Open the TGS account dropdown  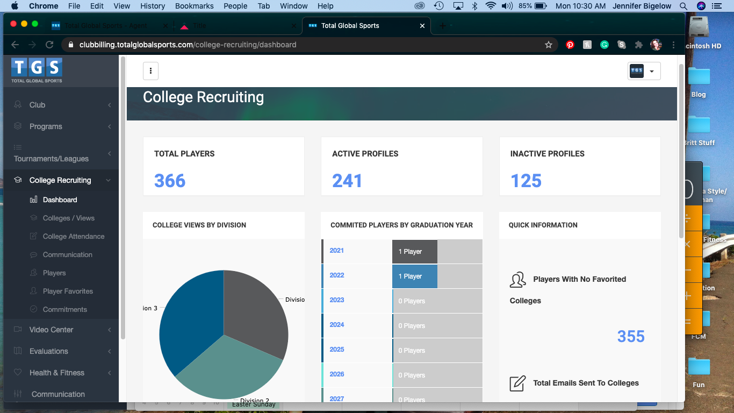tap(644, 71)
